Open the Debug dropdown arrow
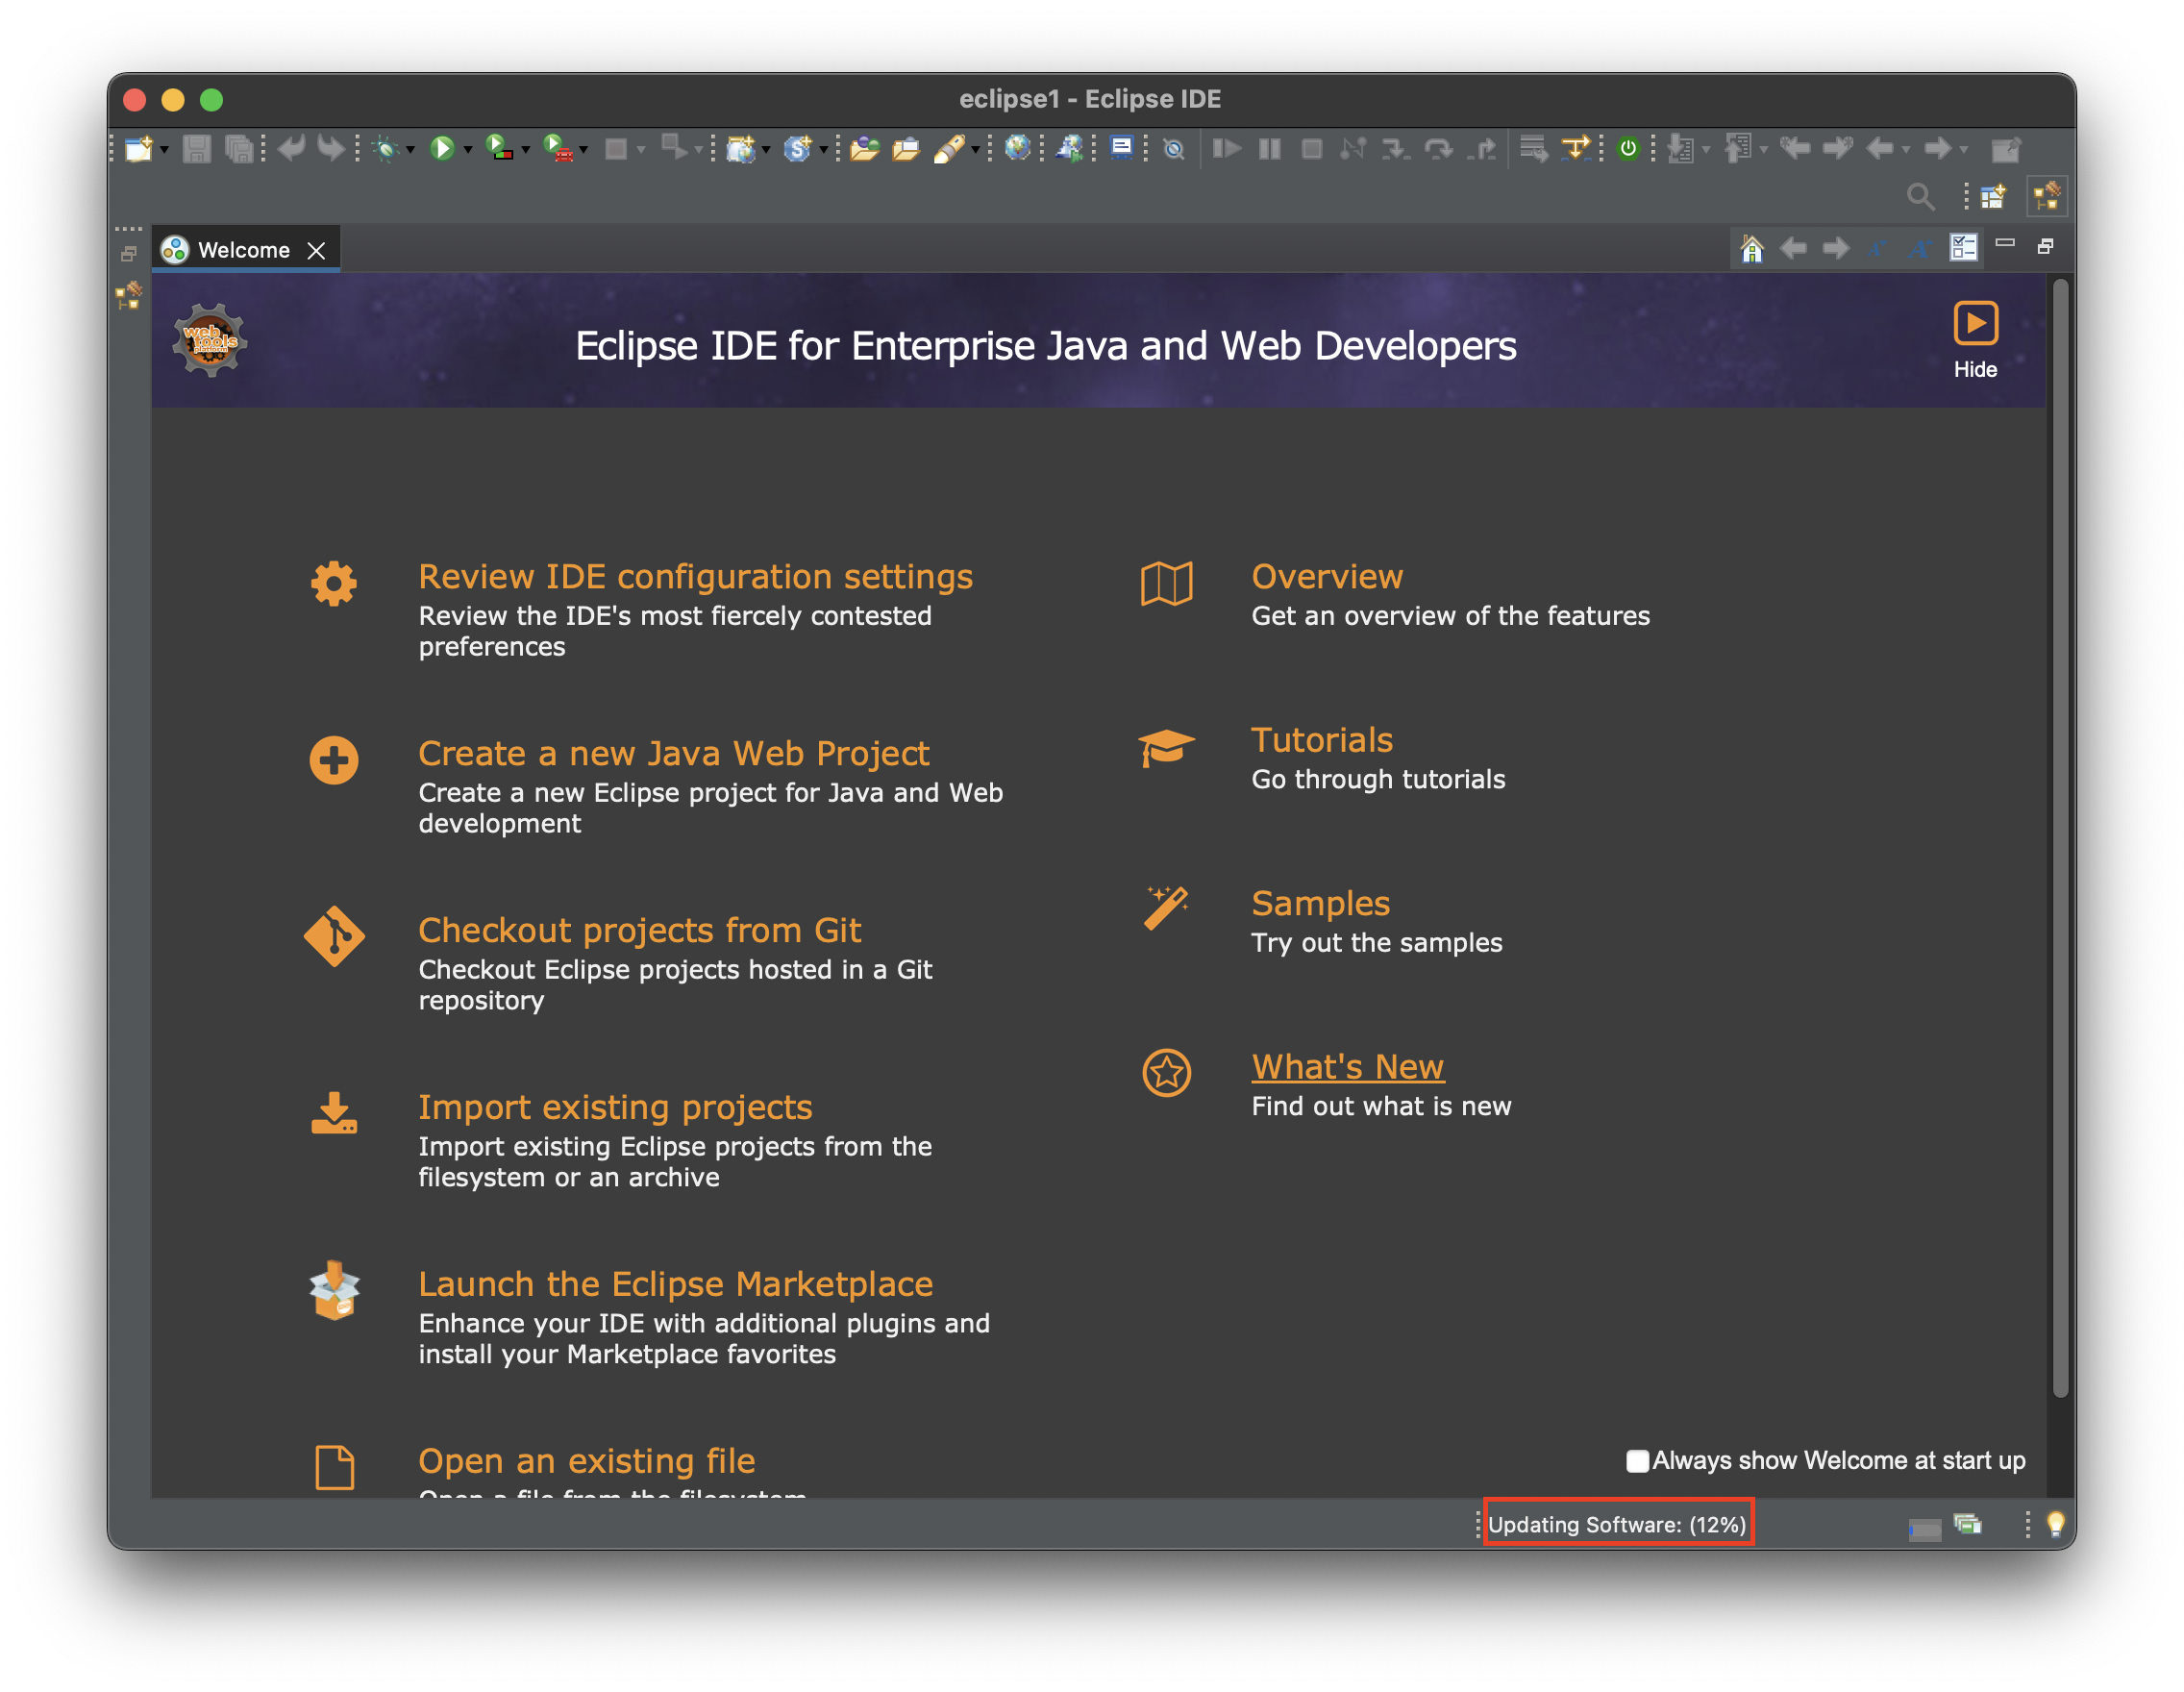 click(410, 150)
